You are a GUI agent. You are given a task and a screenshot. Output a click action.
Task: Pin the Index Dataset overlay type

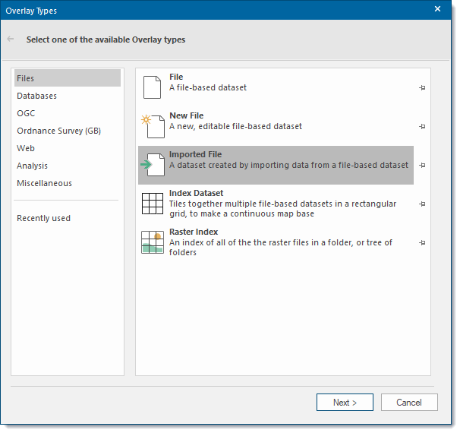422,204
